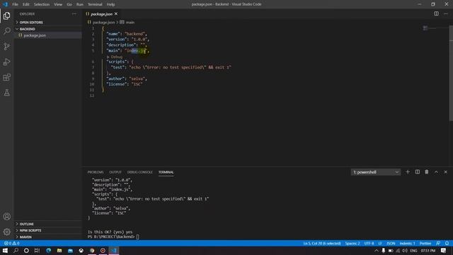
Task: Open the powershell terminal selector dropdown
Action: click(x=376, y=172)
